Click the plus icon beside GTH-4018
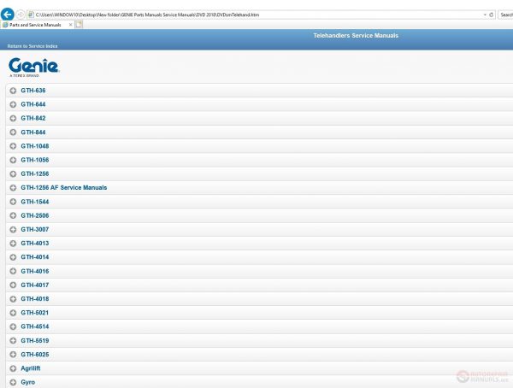Viewport: 513px width, 388px height. click(x=13, y=299)
